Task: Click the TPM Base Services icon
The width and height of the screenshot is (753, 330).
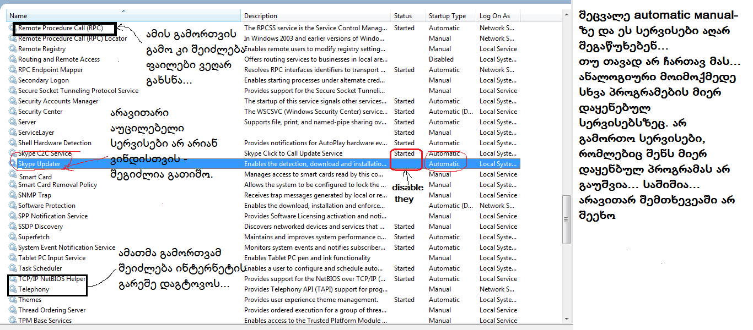Action: 13,321
